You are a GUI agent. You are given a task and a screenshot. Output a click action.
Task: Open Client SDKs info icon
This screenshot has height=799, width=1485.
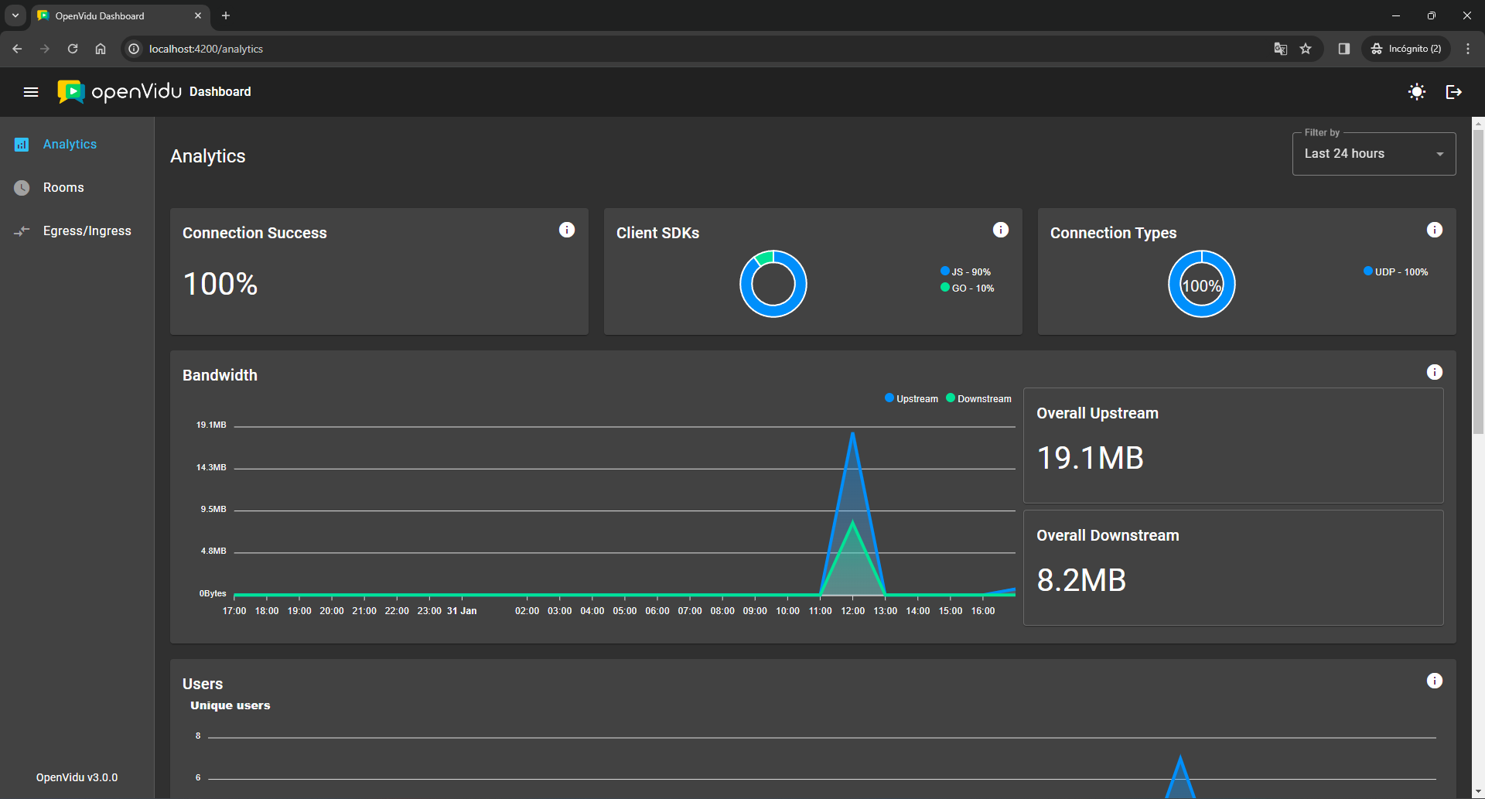point(1000,230)
